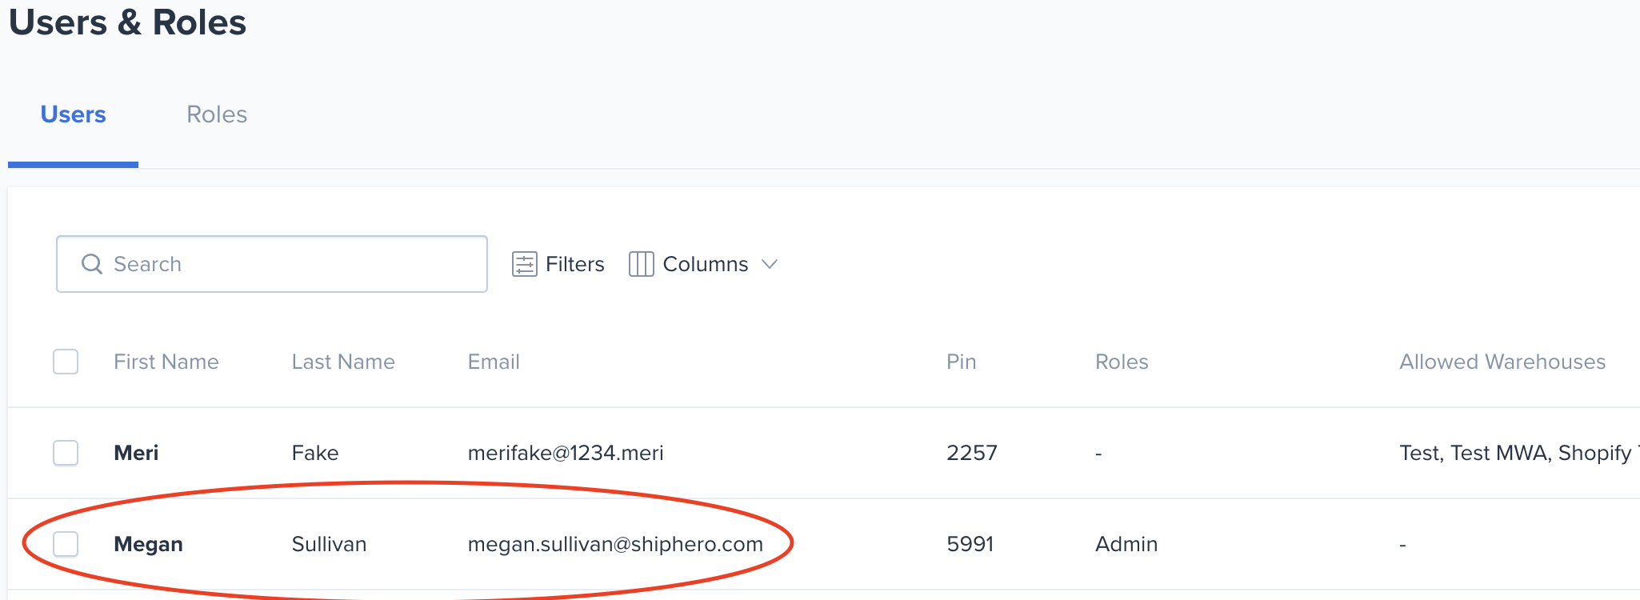Sort by First Name column header
This screenshot has width=1640, height=600.
166,362
